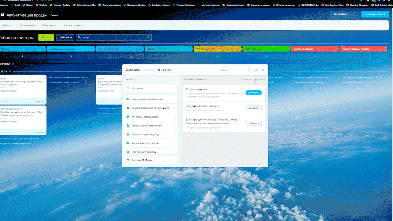Click the Оформление документов document icon
The height and width of the screenshot is (221, 393).
click(128, 126)
